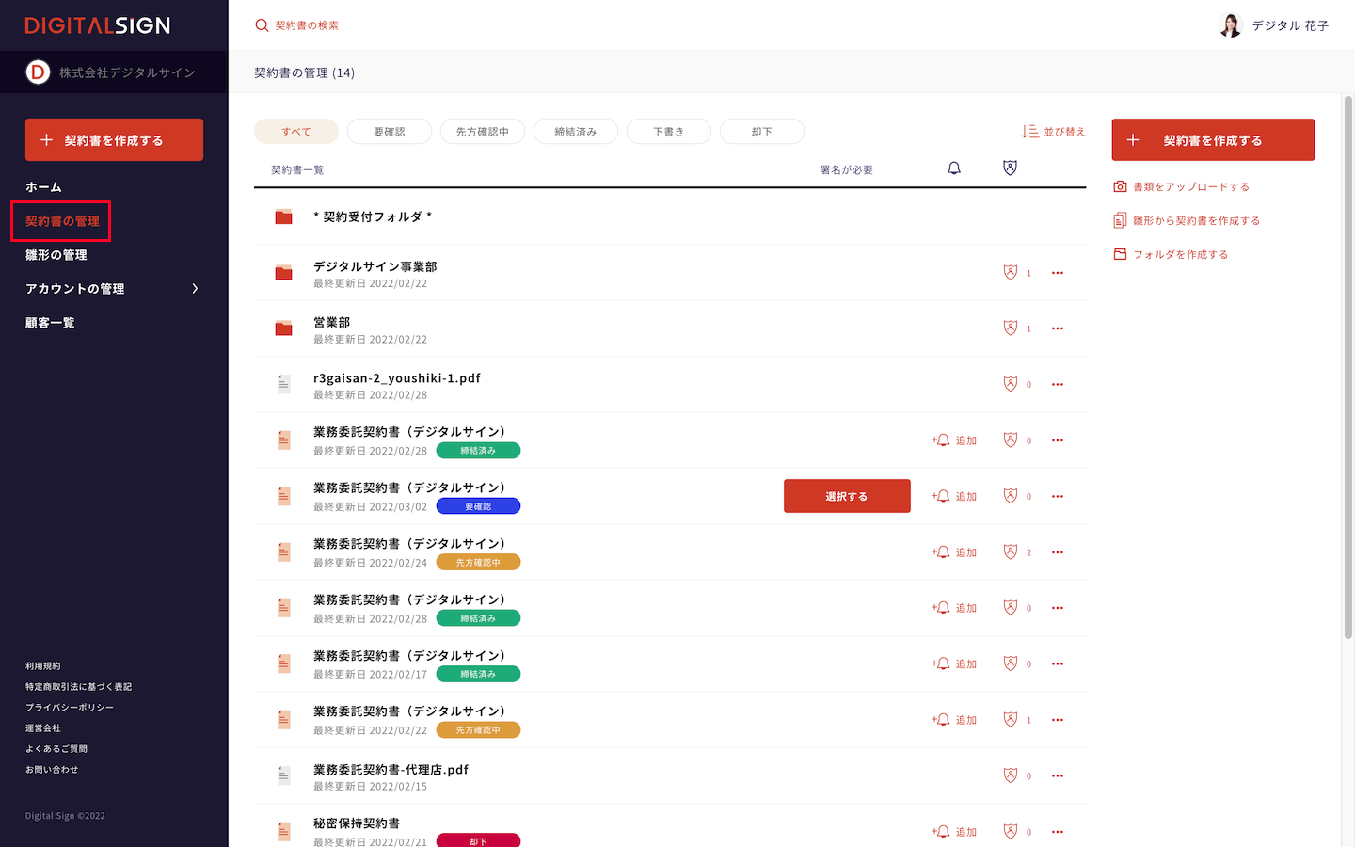Switch to the 締結済み filter tab

[575, 132]
